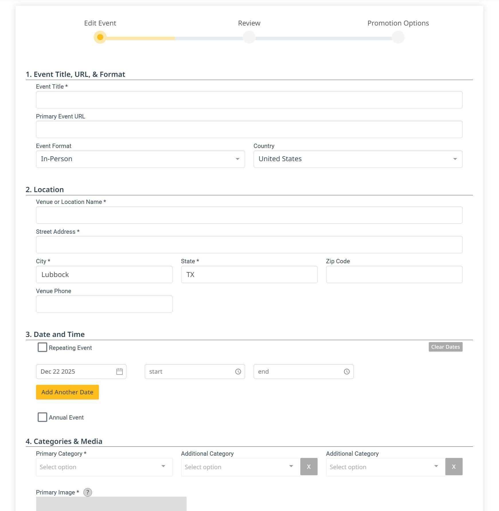Select the Venue Phone input field
Screen dimensions: 499x511
[104, 304]
